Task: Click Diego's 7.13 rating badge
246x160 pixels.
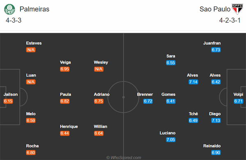Action: coord(216,121)
